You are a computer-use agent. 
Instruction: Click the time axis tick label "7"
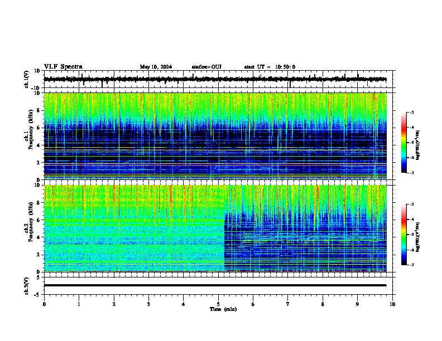pos(288,304)
